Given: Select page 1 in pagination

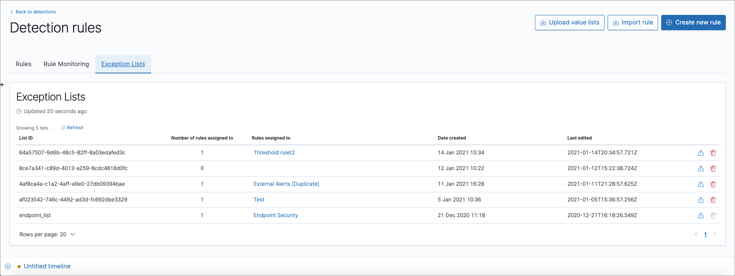Looking at the screenshot, I should point(705,234).
